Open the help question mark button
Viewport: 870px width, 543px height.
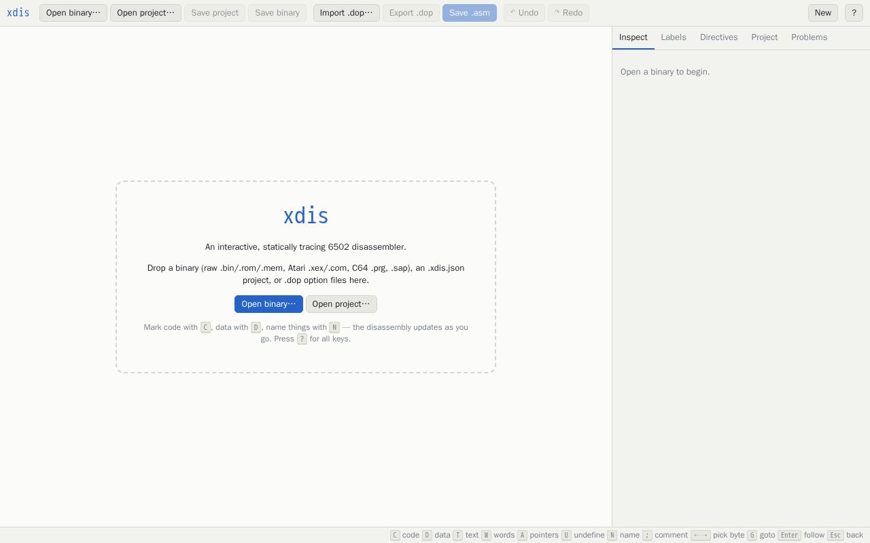pyautogui.click(x=854, y=12)
